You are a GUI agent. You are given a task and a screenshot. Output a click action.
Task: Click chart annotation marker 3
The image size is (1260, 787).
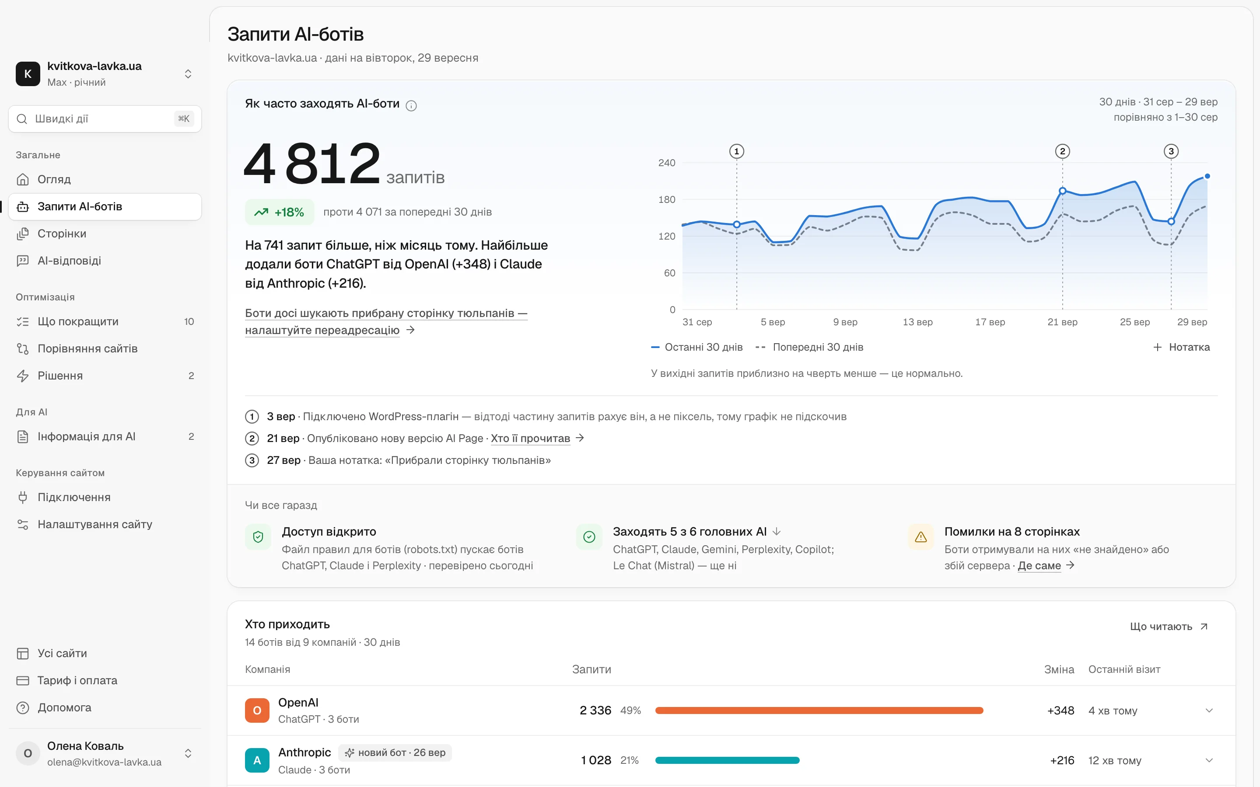(1172, 151)
